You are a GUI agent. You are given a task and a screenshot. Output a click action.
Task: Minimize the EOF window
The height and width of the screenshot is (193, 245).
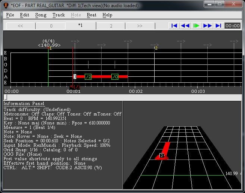tap(210, 4)
